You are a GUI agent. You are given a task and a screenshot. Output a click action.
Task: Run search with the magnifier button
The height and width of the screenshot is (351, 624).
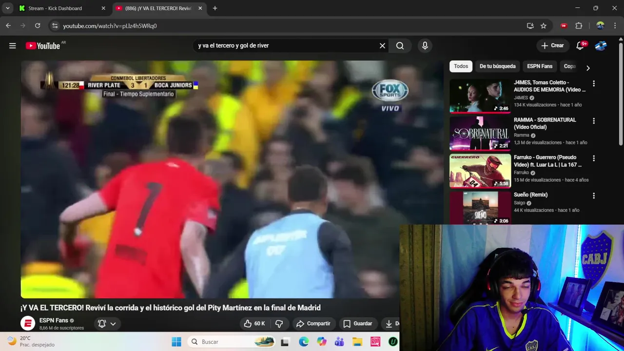tap(400, 46)
